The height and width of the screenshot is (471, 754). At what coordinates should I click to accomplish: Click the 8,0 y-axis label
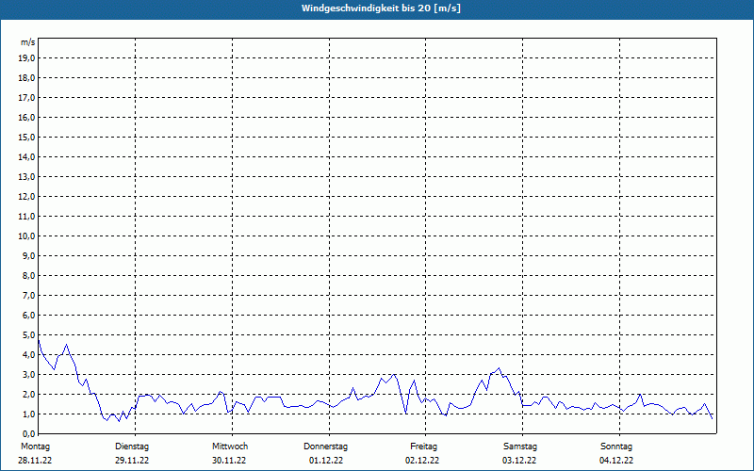tap(29, 275)
